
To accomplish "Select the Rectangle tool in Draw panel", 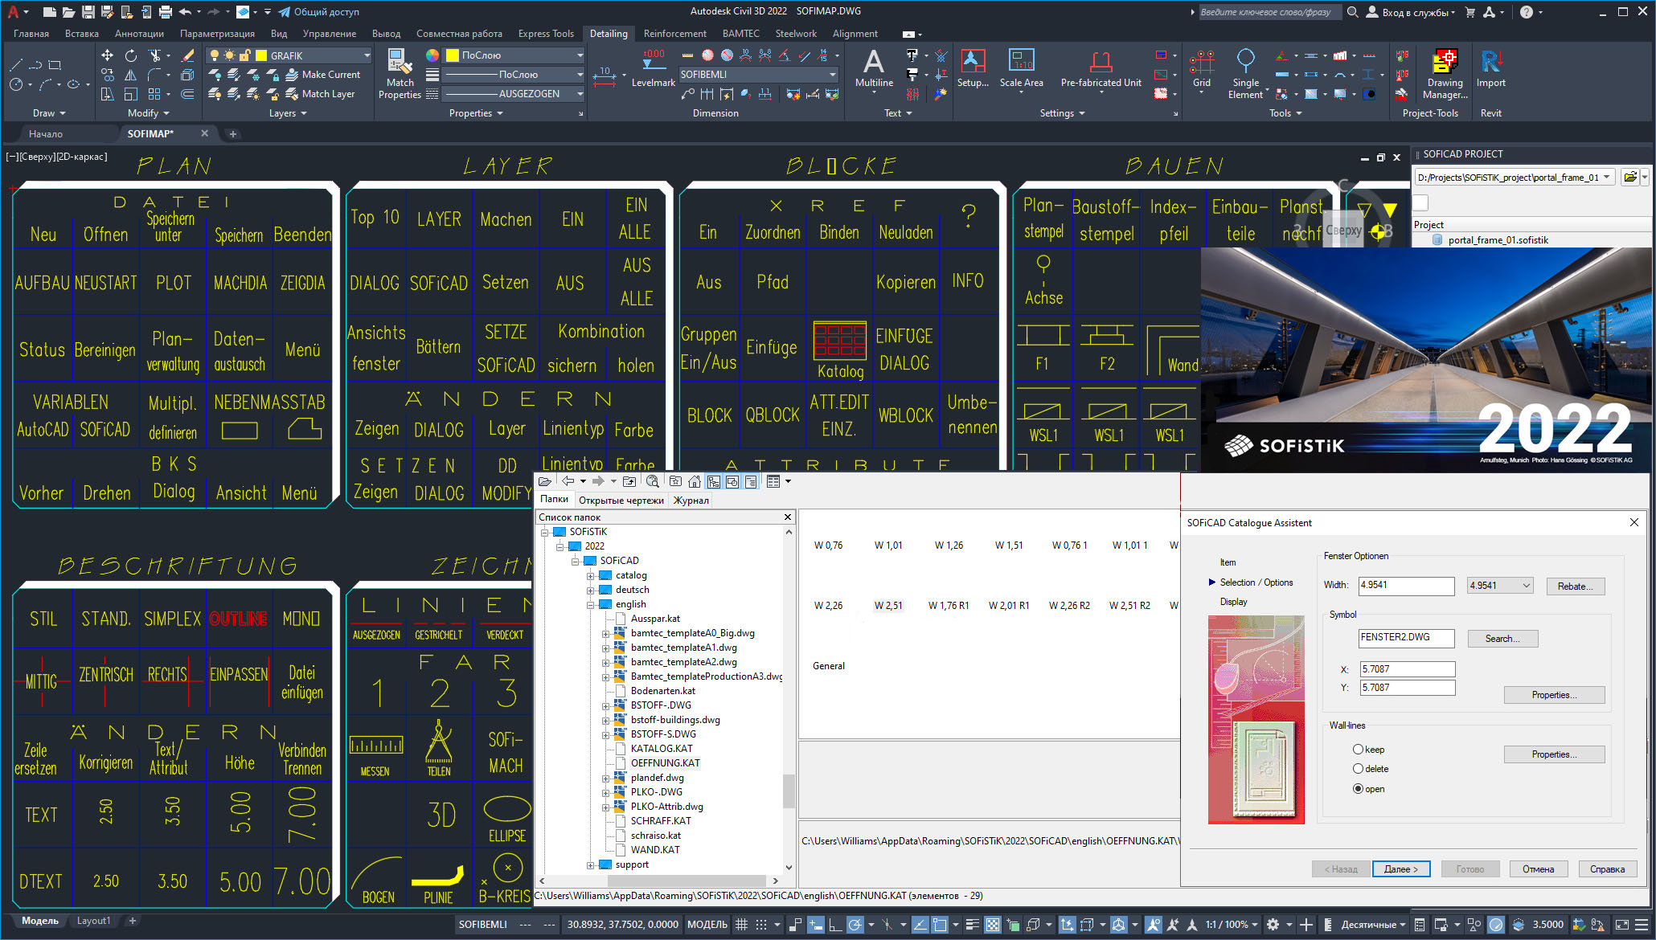I will click(55, 64).
